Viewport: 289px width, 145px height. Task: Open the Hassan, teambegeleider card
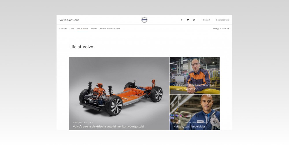click(194, 112)
